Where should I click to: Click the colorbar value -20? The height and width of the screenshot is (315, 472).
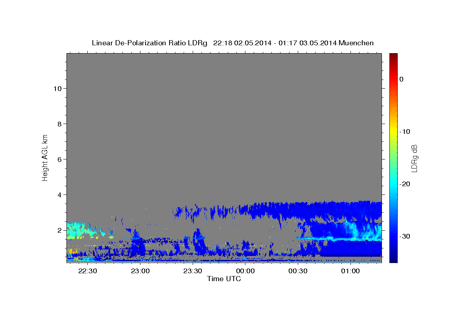point(404,184)
